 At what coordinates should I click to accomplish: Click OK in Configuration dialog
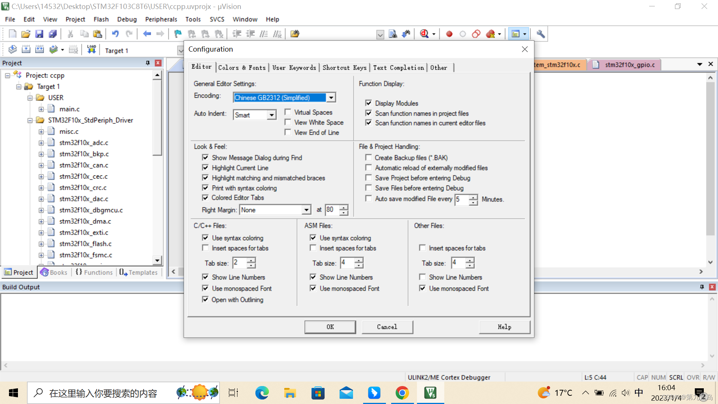point(330,327)
